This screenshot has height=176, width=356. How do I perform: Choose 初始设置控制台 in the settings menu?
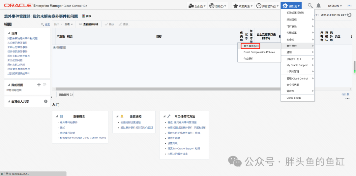298,13
